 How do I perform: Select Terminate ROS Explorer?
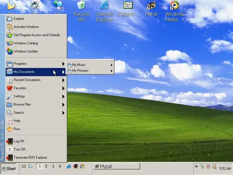[x=36, y=157]
